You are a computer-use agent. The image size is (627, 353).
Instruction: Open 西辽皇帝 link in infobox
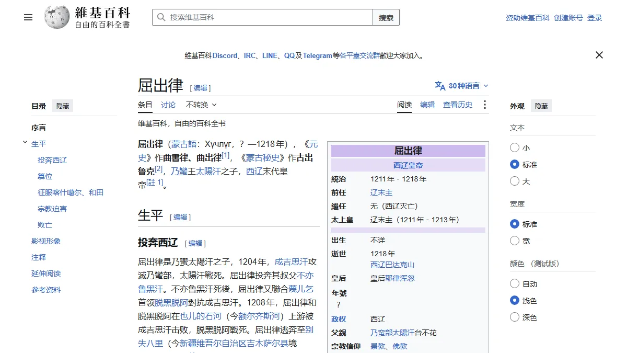[x=408, y=165]
